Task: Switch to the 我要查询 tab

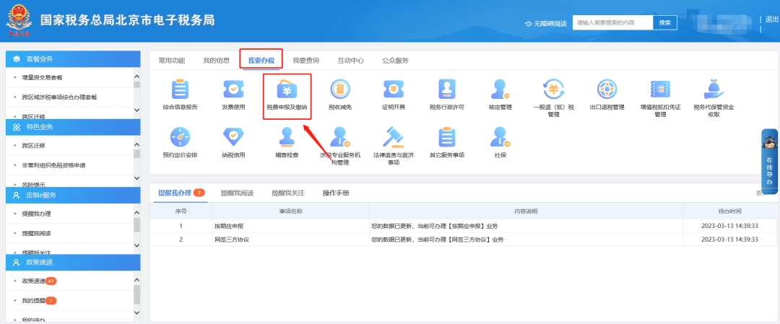Action: click(x=306, y=61)
